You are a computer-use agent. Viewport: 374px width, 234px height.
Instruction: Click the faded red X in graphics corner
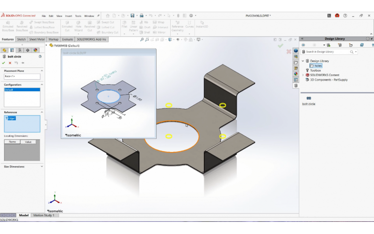point(288,51)
